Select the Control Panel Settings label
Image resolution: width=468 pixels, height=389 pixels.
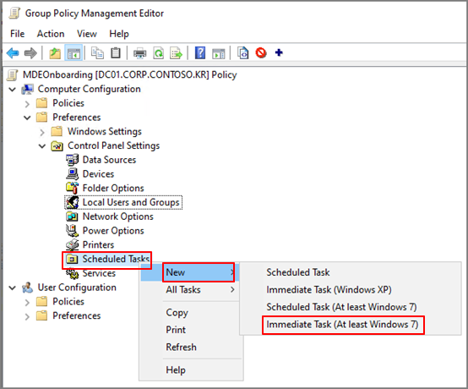tap(114, 145)
